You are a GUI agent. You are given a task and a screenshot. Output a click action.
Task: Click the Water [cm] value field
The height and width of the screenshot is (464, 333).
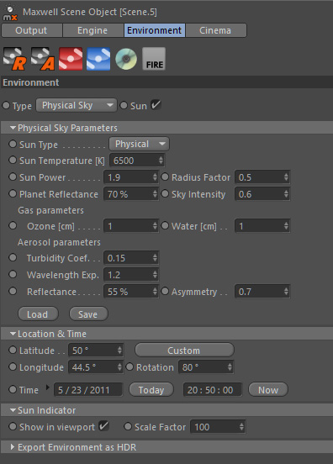click(x=262, y=226)
